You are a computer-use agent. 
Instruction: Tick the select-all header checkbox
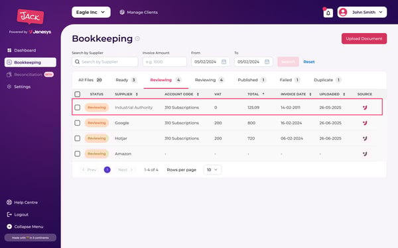pos(78,94)
